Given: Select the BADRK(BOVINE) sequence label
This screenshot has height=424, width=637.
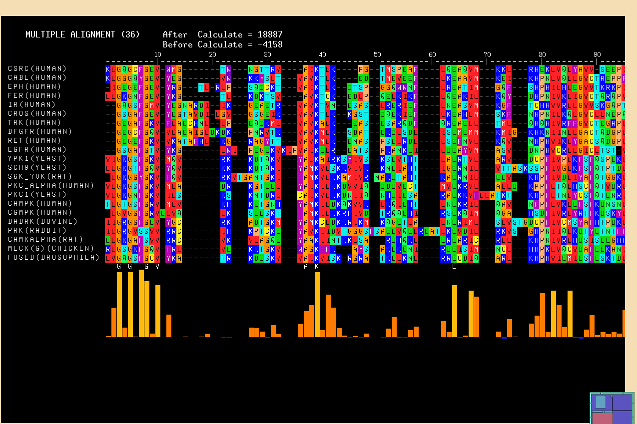Looking at the screenshot, I should (42, 221).
